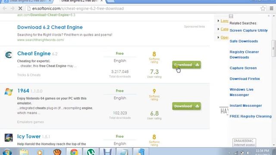The width and height of the screenshot is (276, 155).
Task: Click the browser forward arrow
Action: [13, 9]
